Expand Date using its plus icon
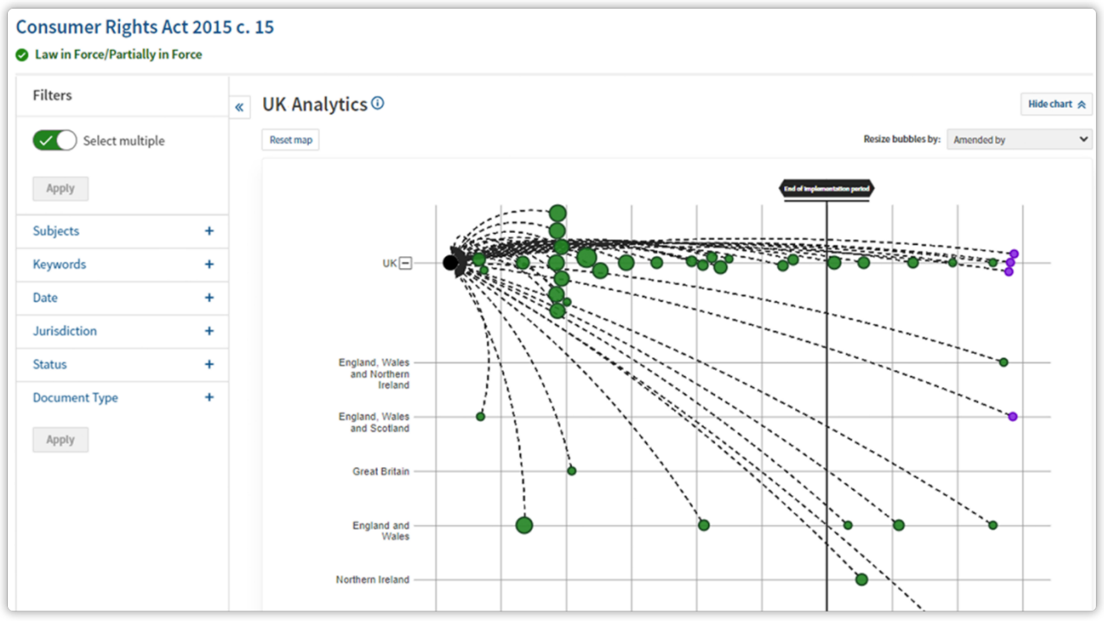Viewport: 1104px width, 621px height. 209,298
